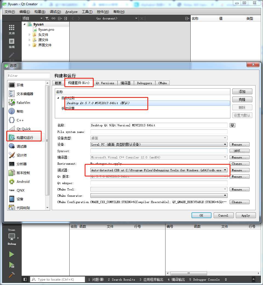Screen dimensions: 263x285
Task: Click the File system name field
Action: tap(159, 132)
